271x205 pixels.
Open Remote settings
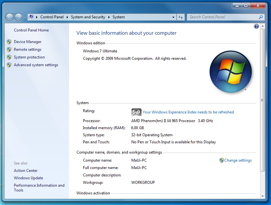coord(28,49)
